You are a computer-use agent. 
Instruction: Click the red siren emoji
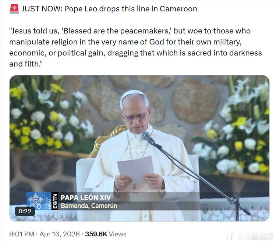(14, 9)
